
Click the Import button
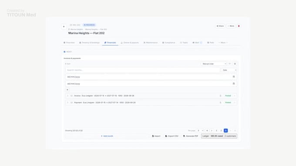click(156, 136)
